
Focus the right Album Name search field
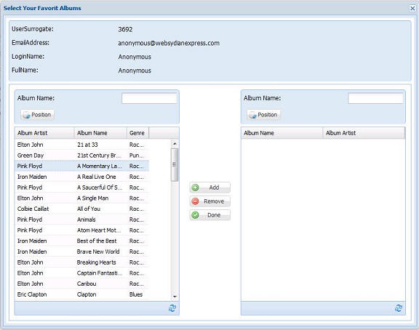tap(375, 98)
